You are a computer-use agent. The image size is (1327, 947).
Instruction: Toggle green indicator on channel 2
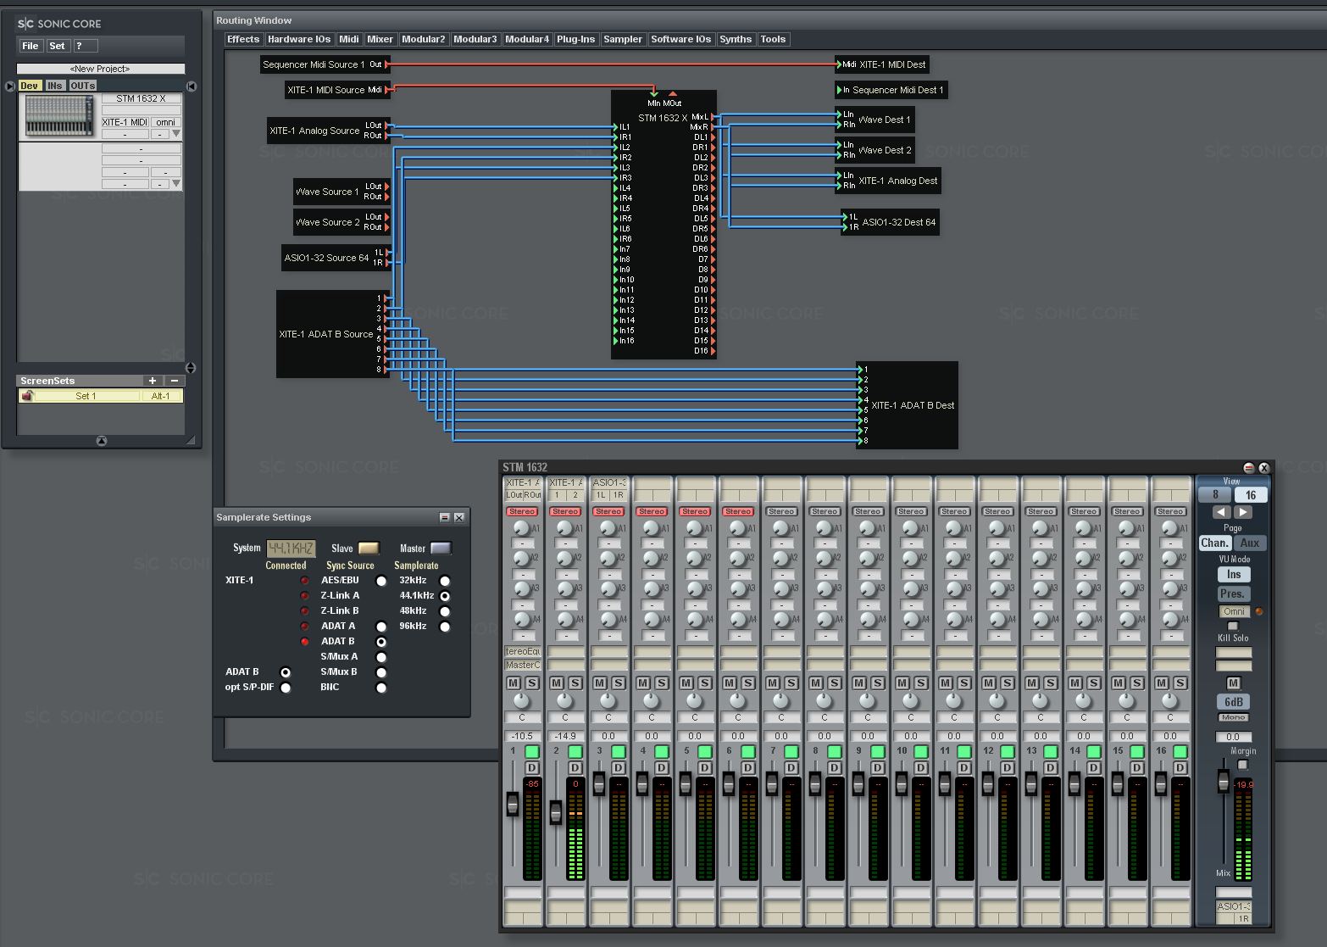pyautogui.click(x=575, y=752)
